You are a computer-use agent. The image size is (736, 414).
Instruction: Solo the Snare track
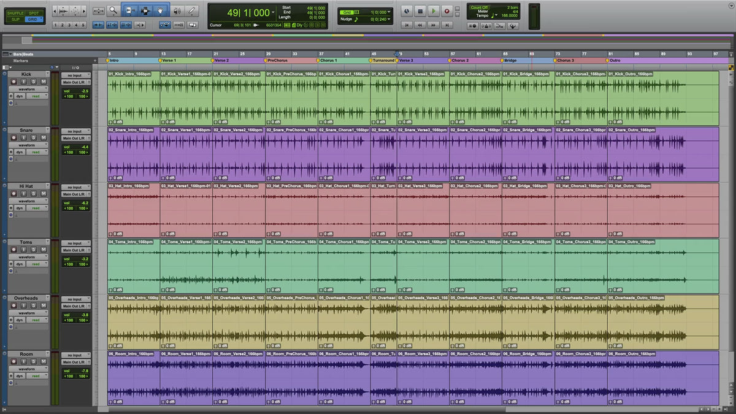(x=34, y=137)
